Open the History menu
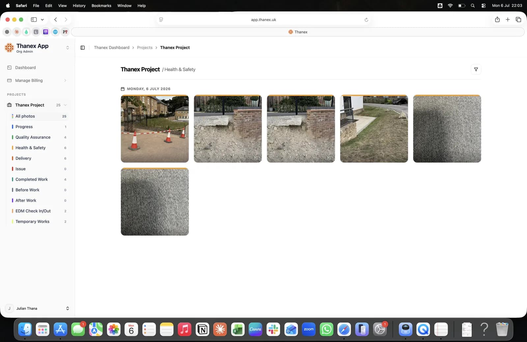The width and height of the screenshot is (527, 342). [79, 6]
